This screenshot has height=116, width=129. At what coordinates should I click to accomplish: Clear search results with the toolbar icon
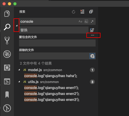tap(82, 12)
